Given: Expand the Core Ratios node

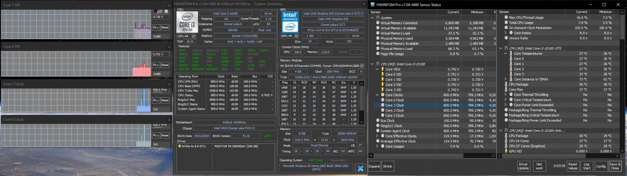Looking at the screenshot, I should [x=506, y=33].
